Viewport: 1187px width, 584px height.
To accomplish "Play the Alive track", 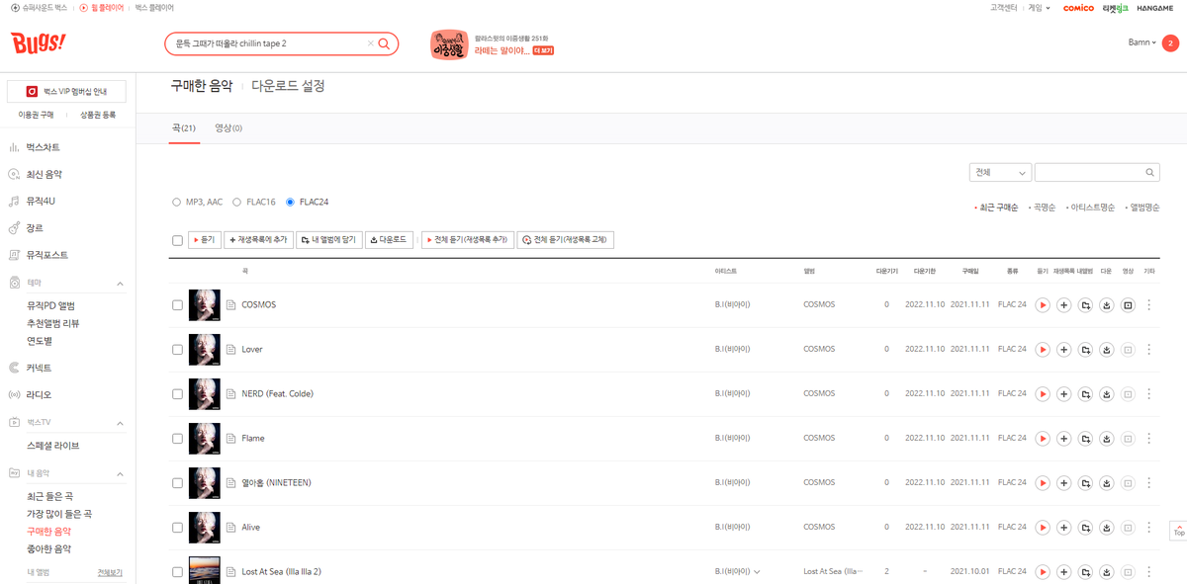I will click(x=1043, y=528).
